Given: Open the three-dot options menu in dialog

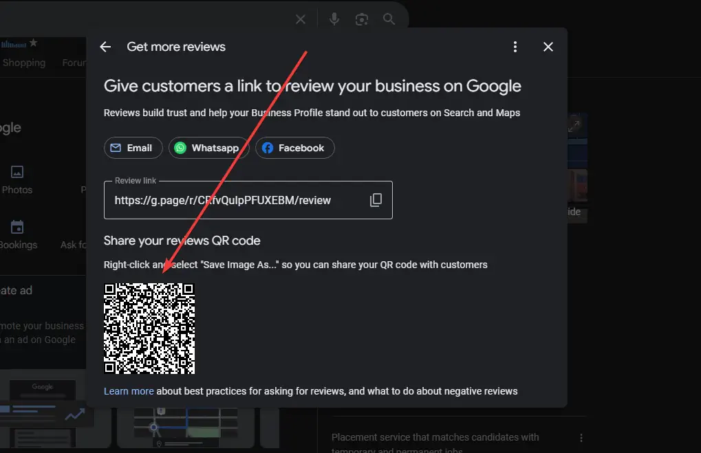Looking at the screenshot, I should pyautogui.click(x=515, y=47).
